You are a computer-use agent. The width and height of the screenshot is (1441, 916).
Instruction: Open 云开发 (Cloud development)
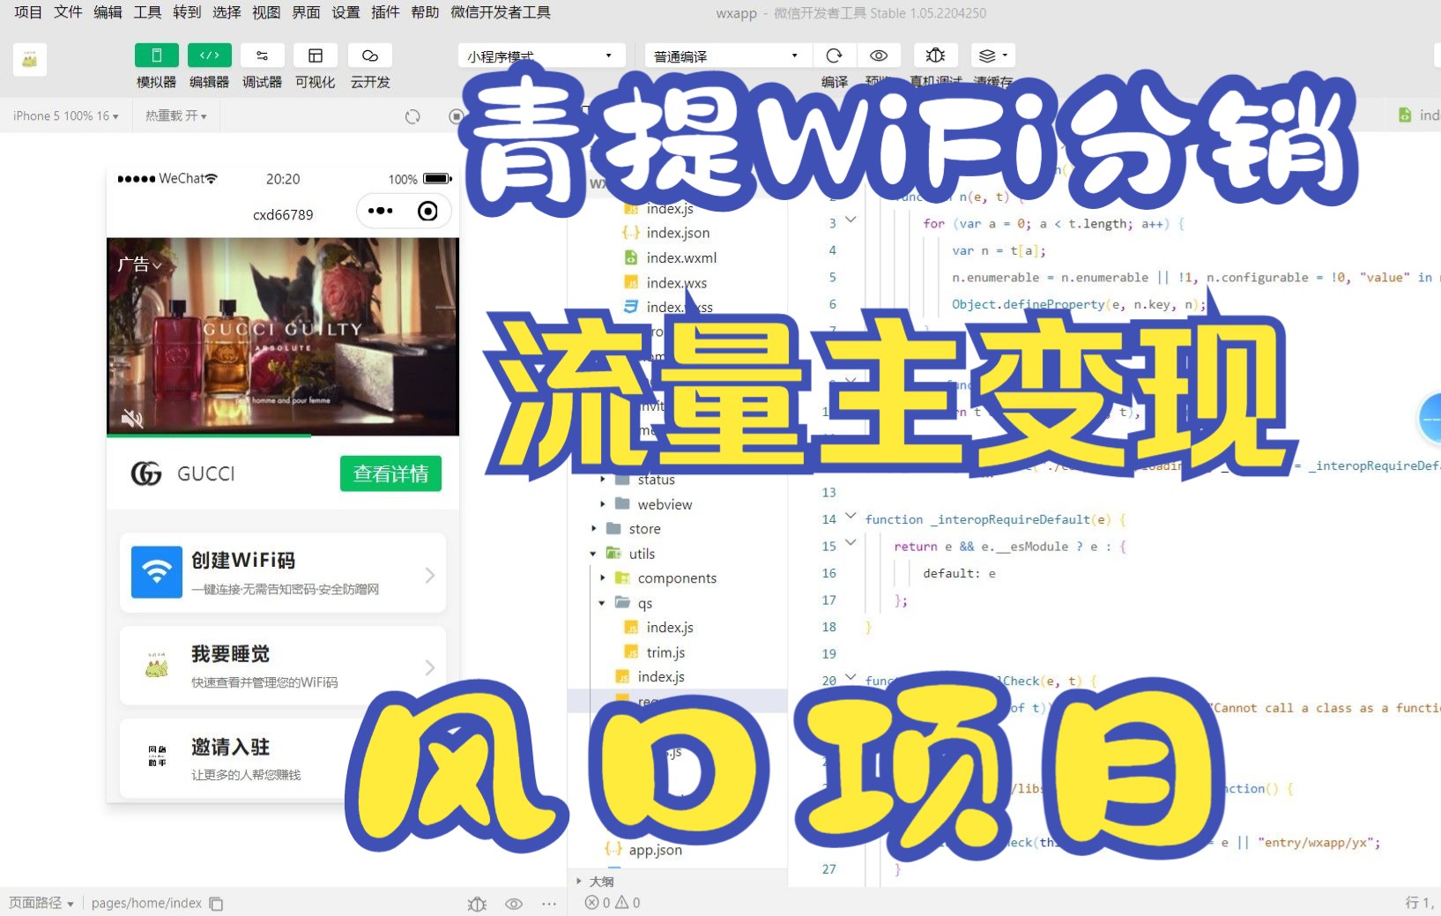pos(368,55)
